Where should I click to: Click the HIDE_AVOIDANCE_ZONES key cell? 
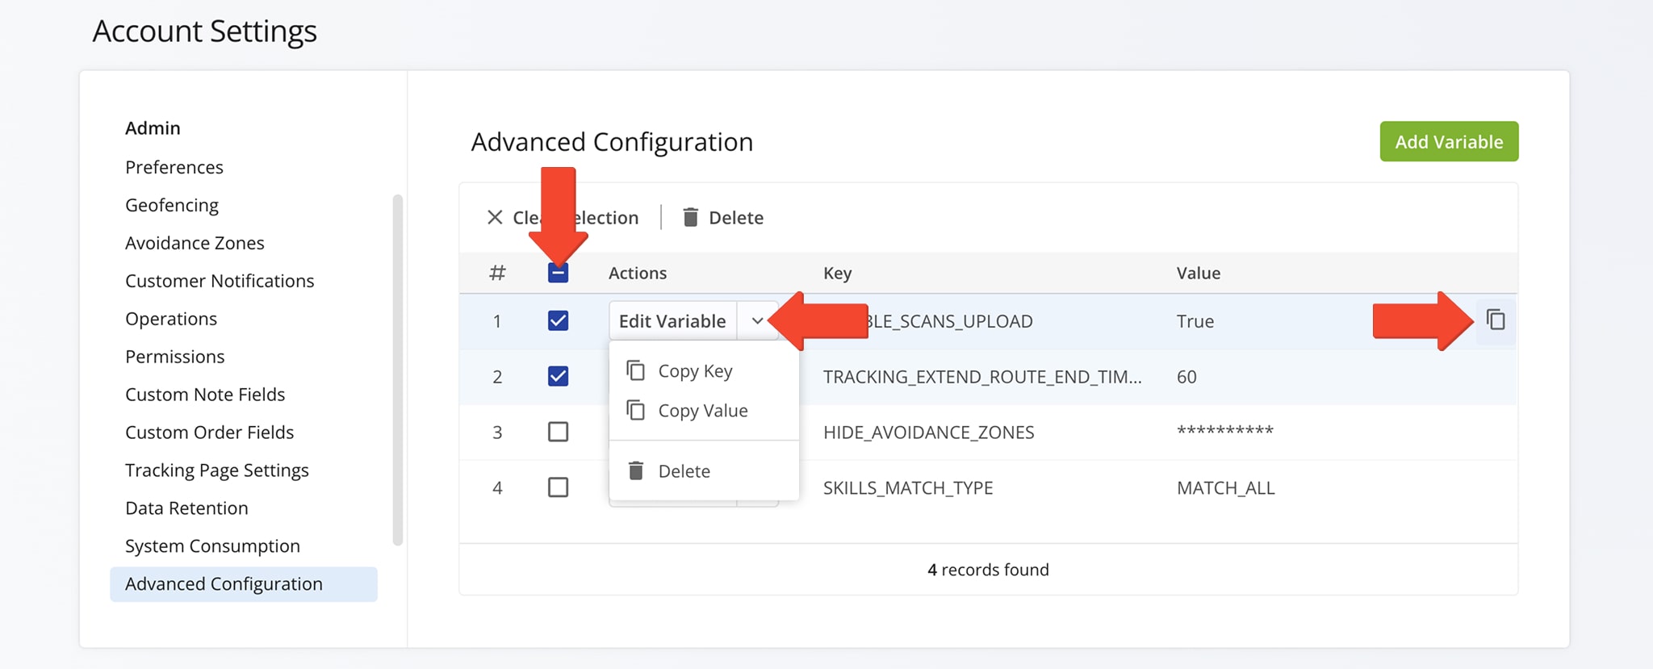pos(928,432)
